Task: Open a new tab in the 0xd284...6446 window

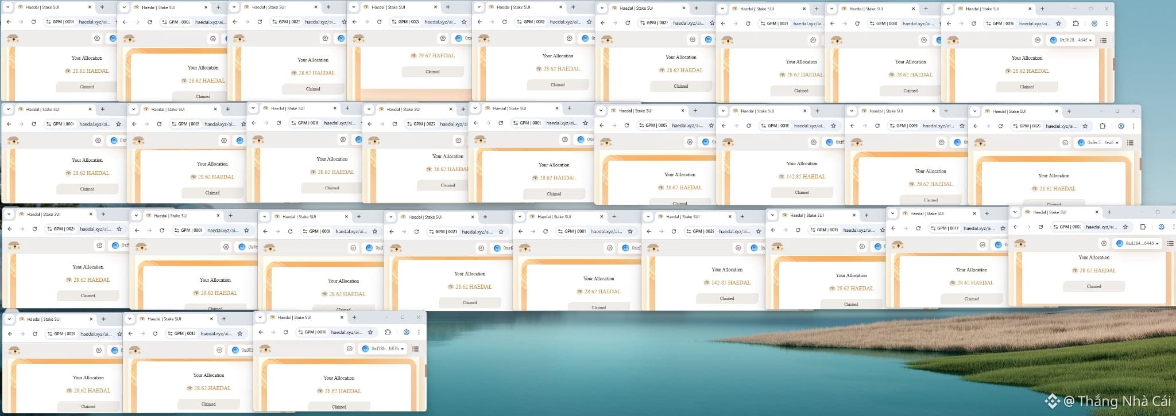Action: [x=1109, y=212]
